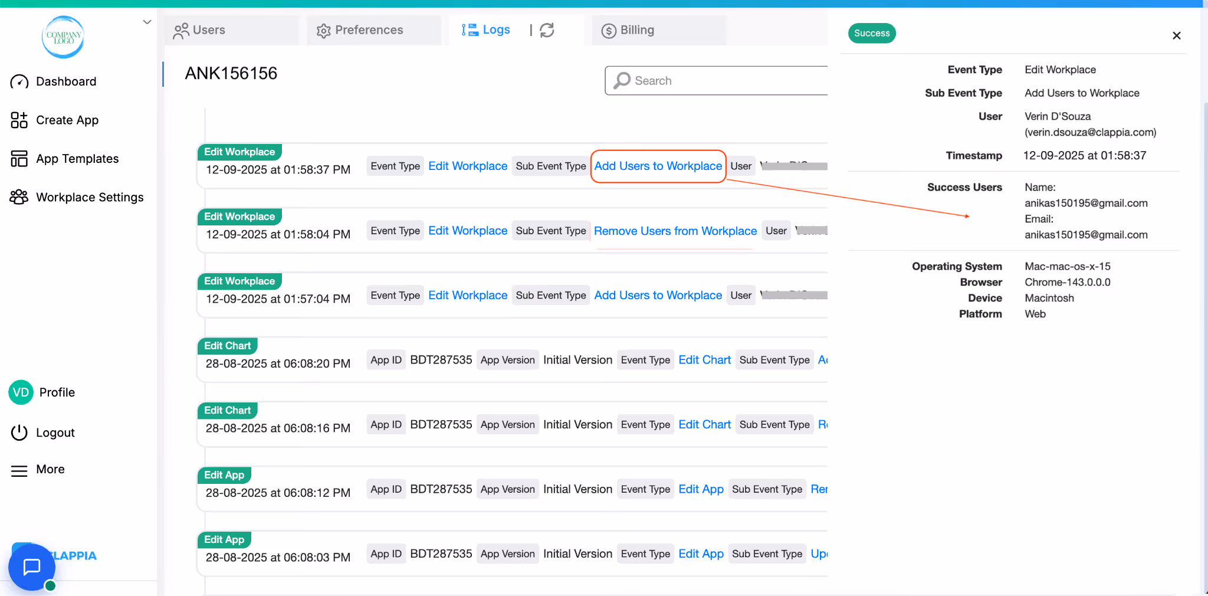Switch to the Preferences tab
The image size is (1208, 596).
tap(373, 30)
